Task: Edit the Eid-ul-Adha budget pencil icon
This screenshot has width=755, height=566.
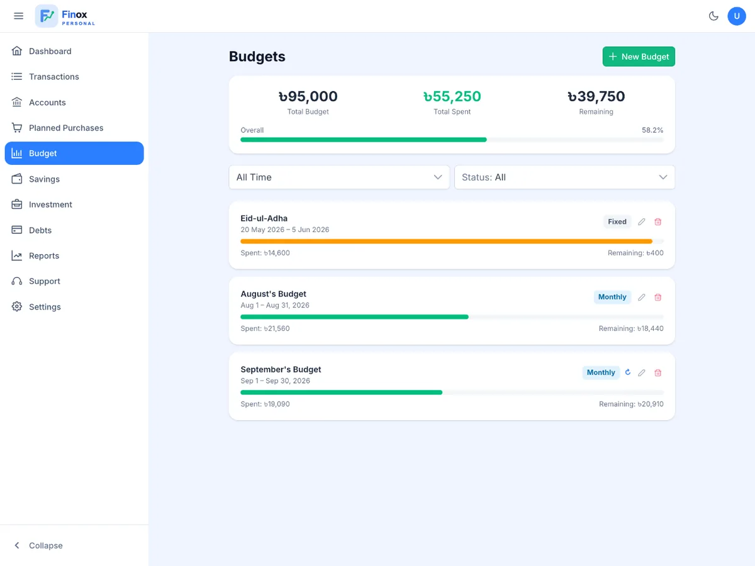Action: click(642, 221)
